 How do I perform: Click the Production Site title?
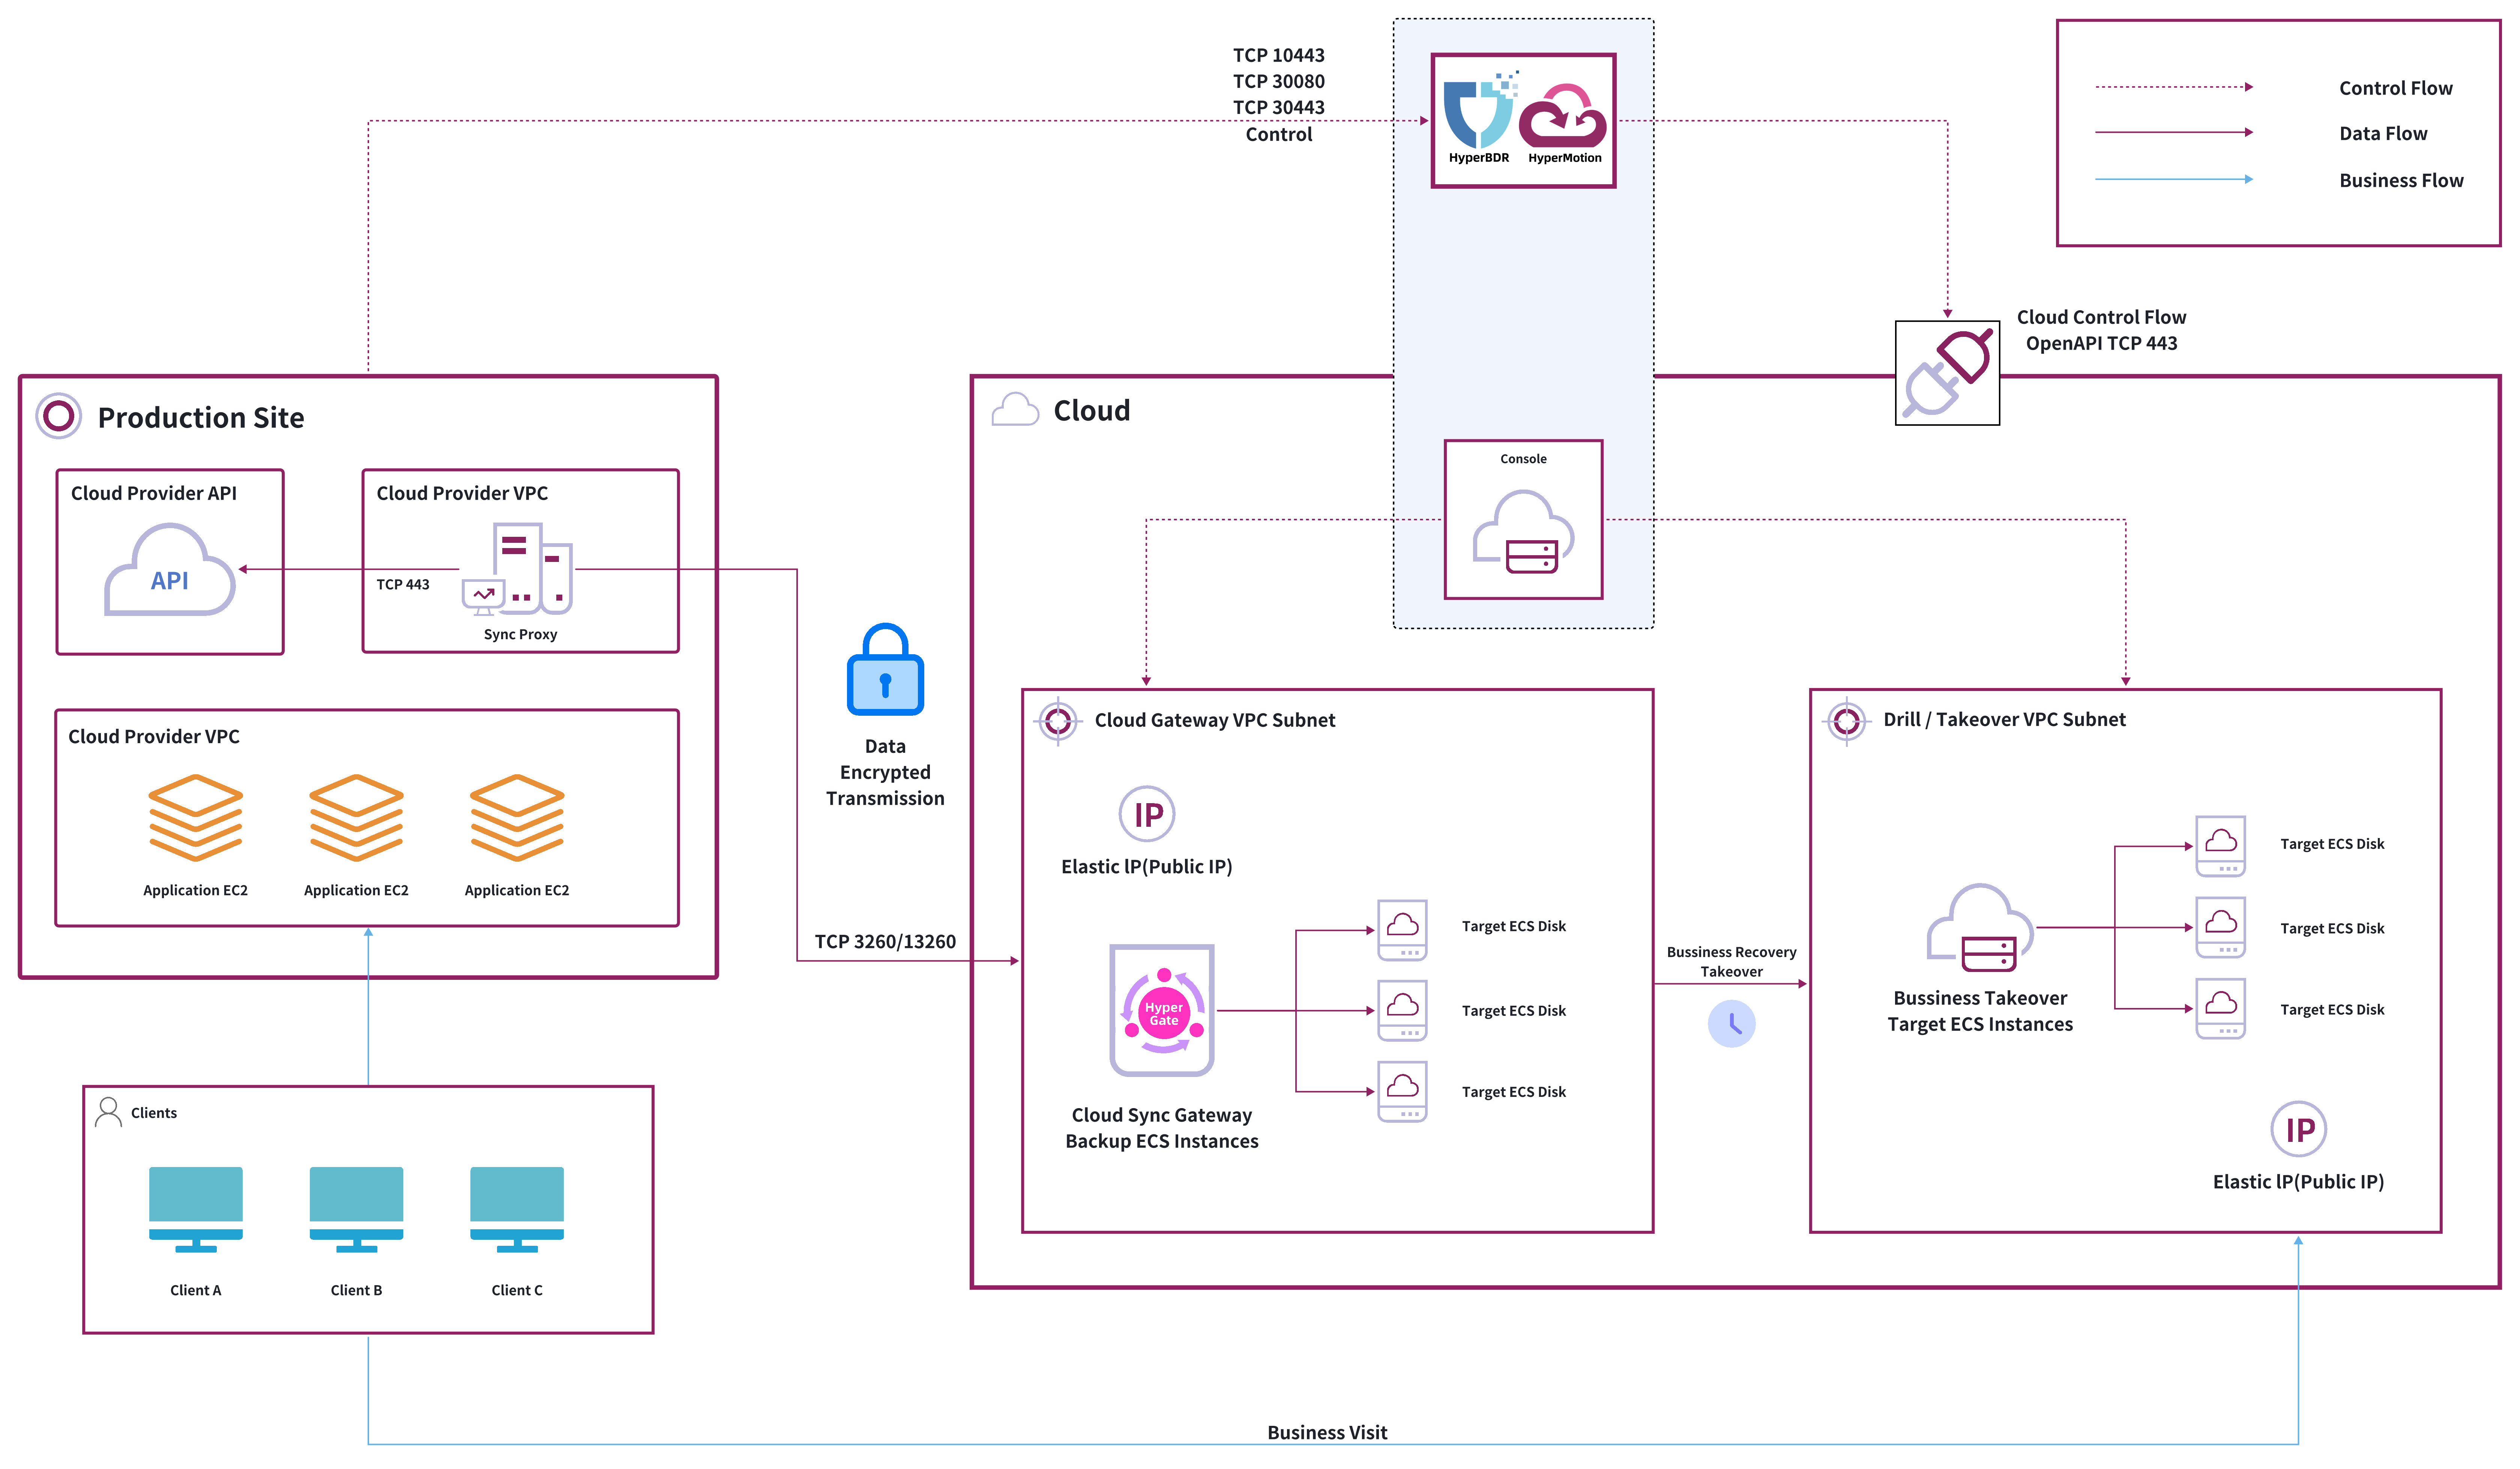(x=201, y=417)
